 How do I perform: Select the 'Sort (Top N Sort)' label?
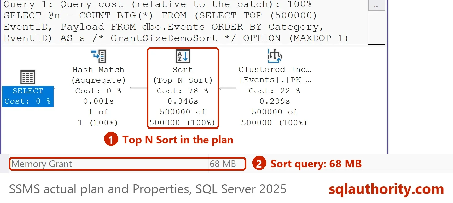(x=183, y=75)
